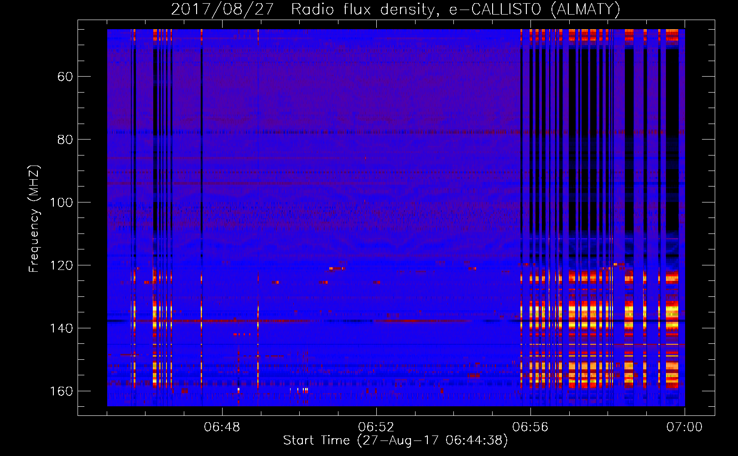
Task: Click the plot title mentioning e-CALLISTO (ALMATY)
Action: 395,10
